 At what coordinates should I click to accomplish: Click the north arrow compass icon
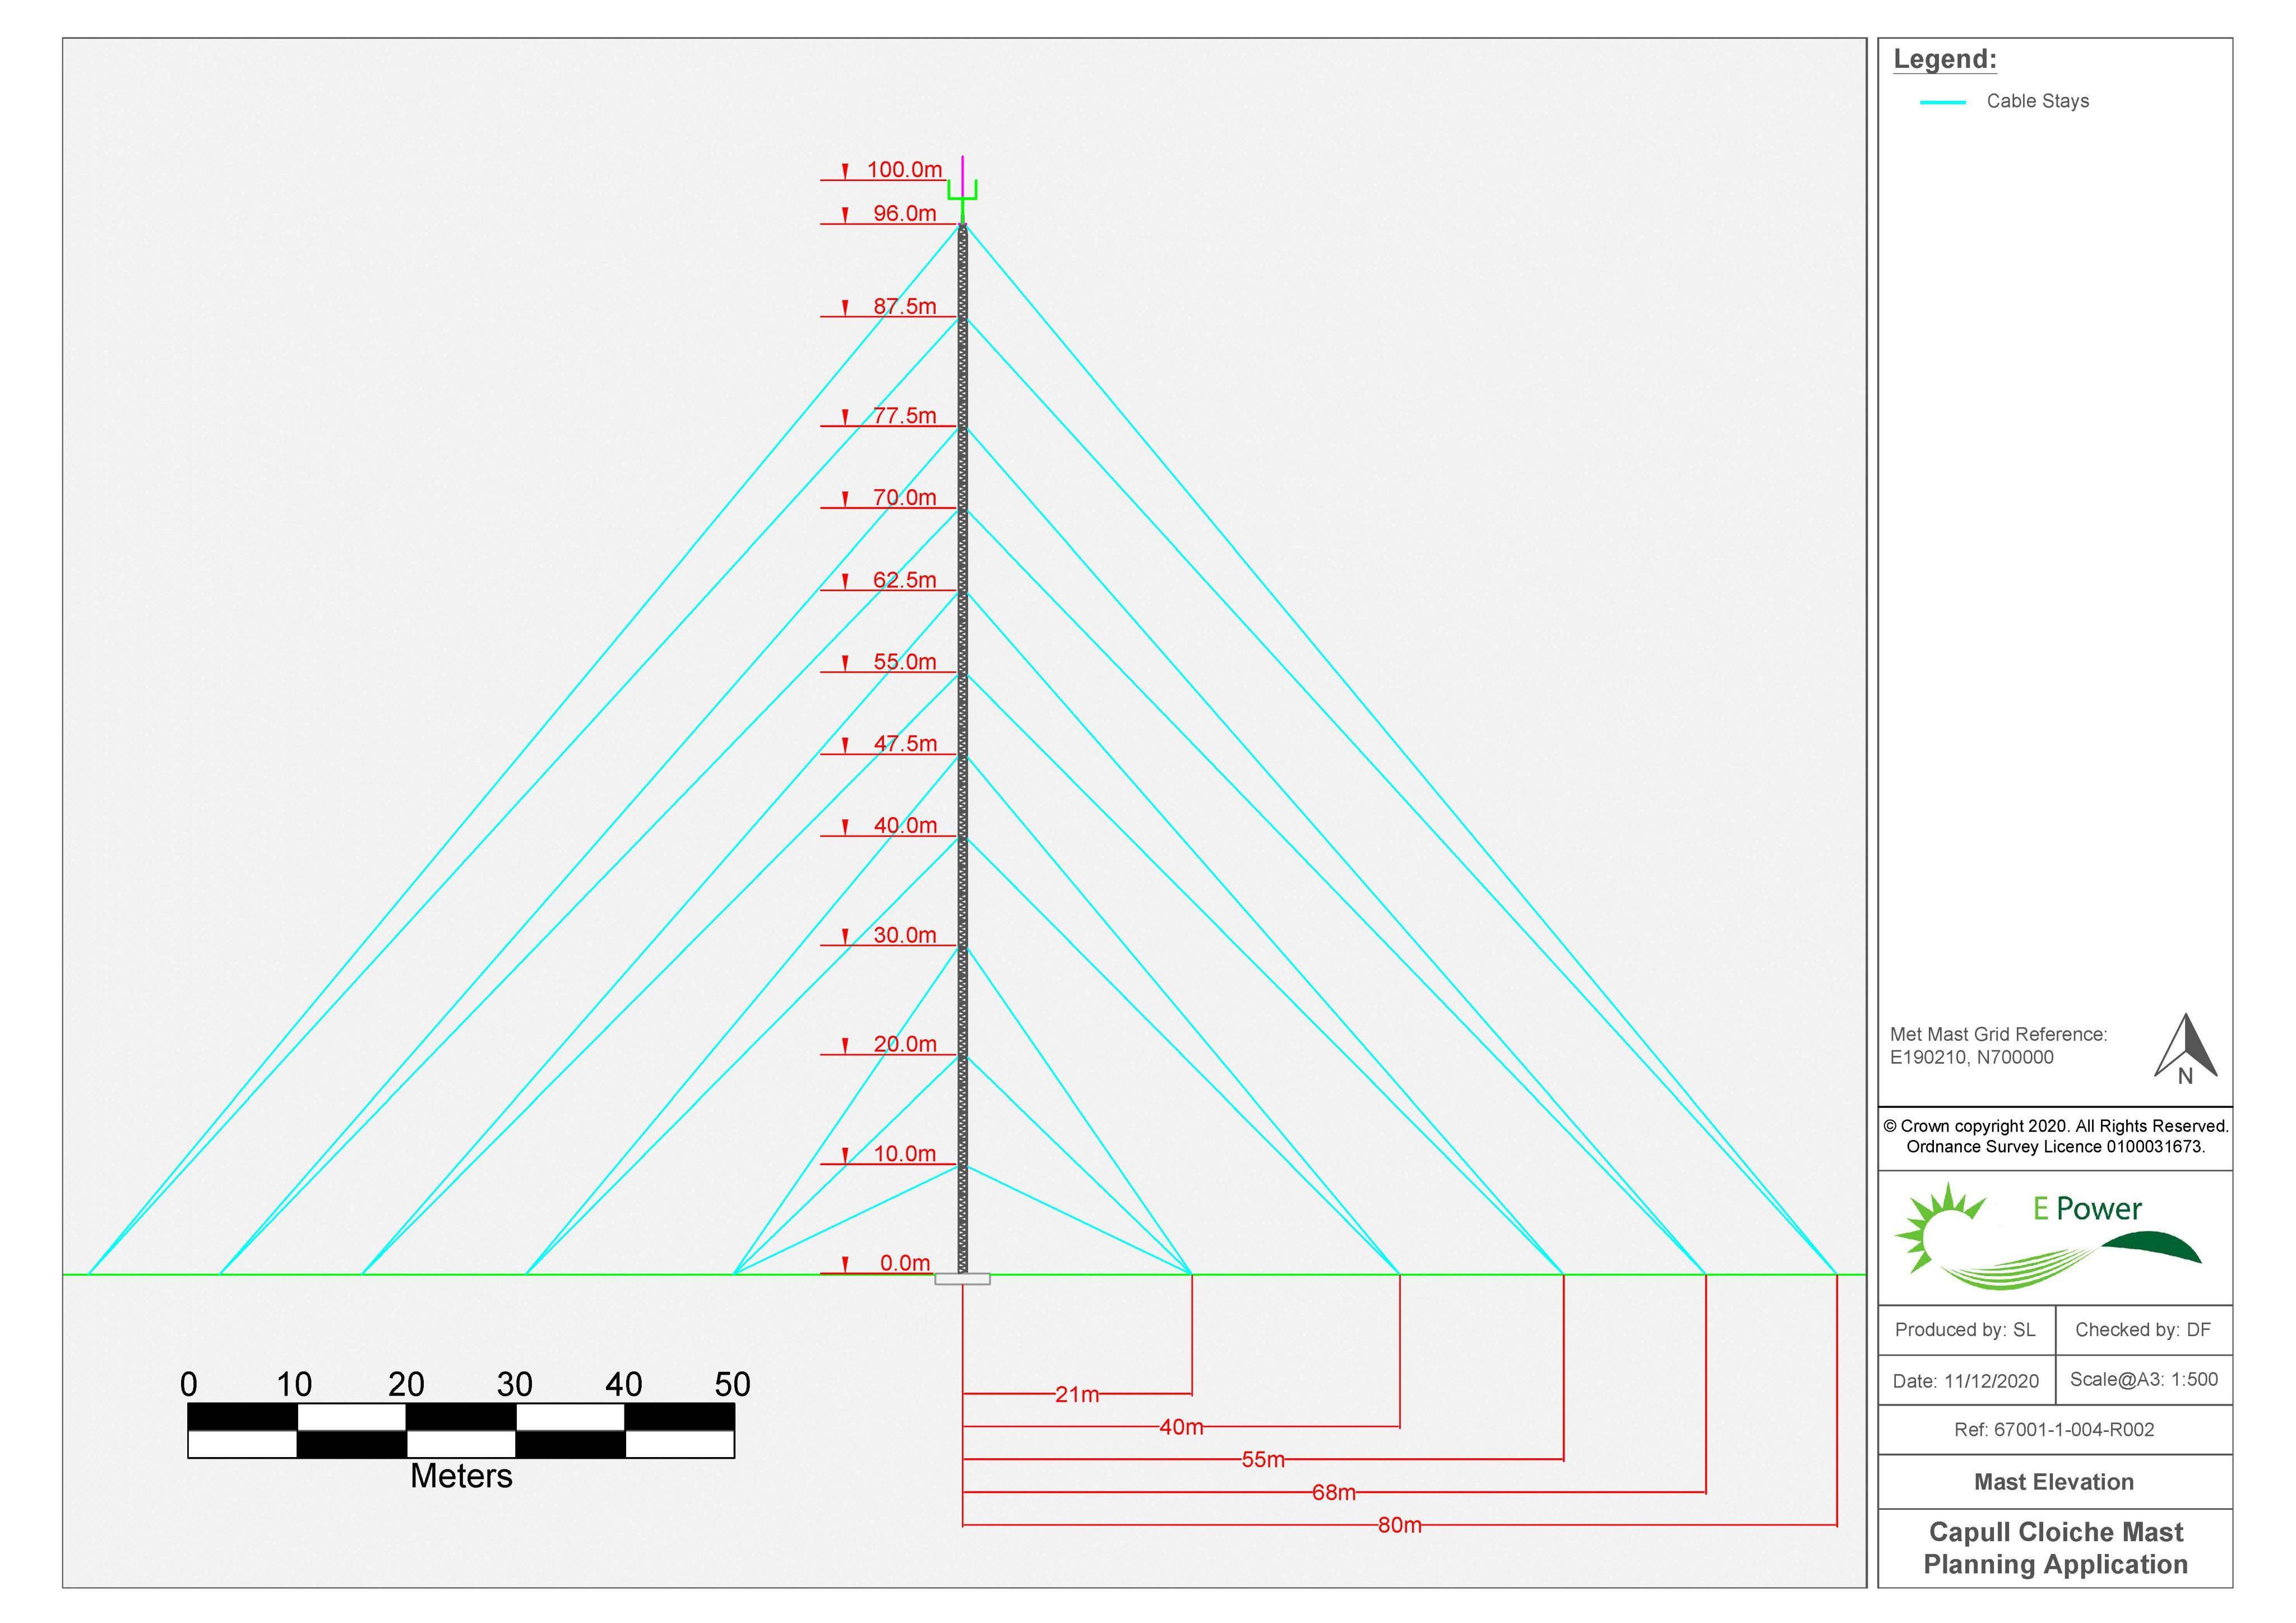tap(2186, 1049)
